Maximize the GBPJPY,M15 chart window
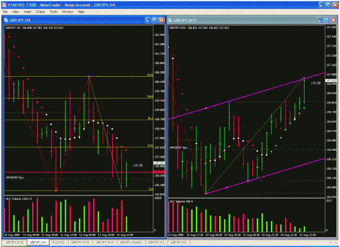This screenshot has width=340, height=247. coord(326,20)
